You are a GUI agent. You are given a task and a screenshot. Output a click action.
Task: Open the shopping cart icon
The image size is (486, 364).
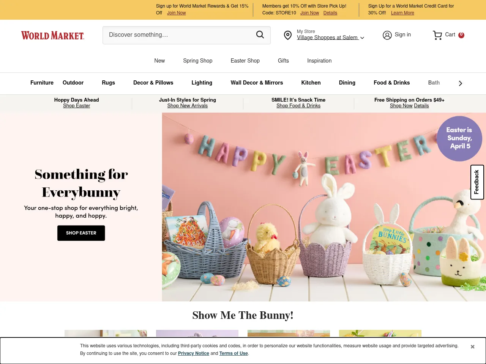pos(437,35)
